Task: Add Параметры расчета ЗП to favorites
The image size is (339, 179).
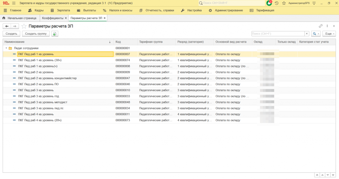Action: pyautogui.click(x=24, y=26)
